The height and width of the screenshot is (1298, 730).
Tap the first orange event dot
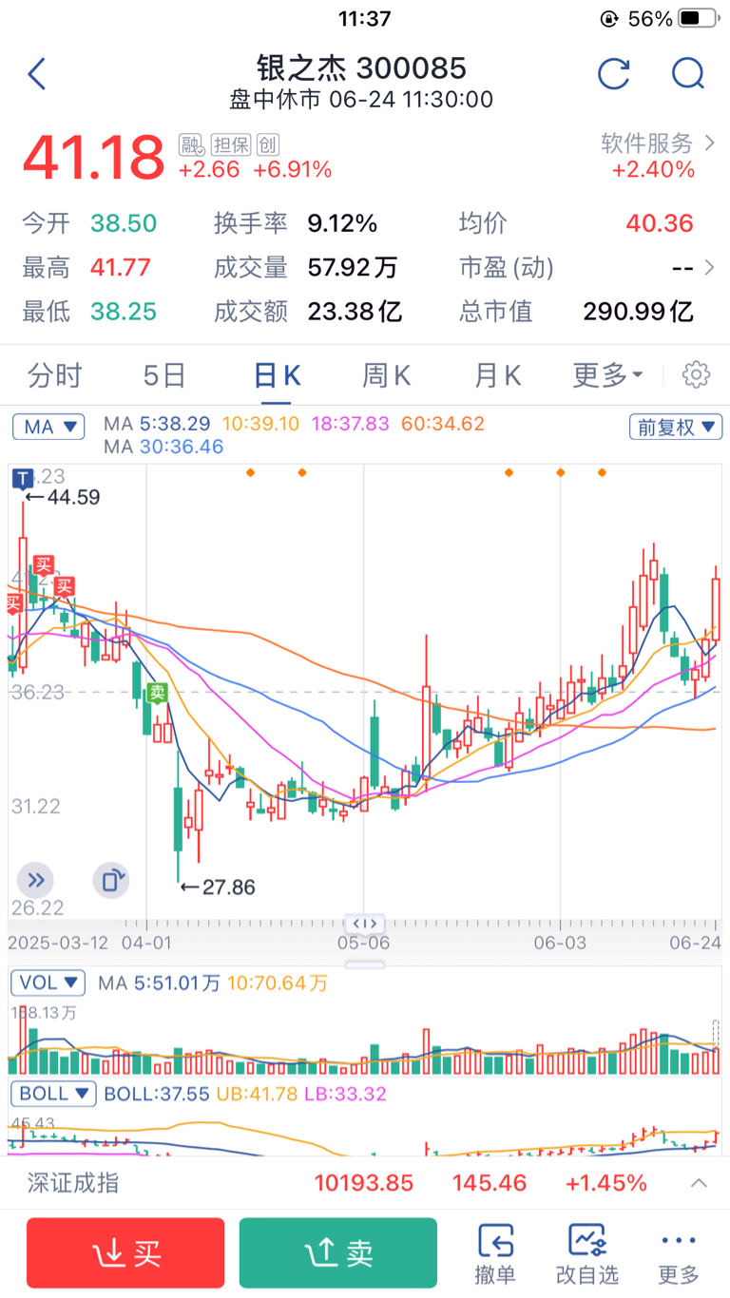(250, 472)
